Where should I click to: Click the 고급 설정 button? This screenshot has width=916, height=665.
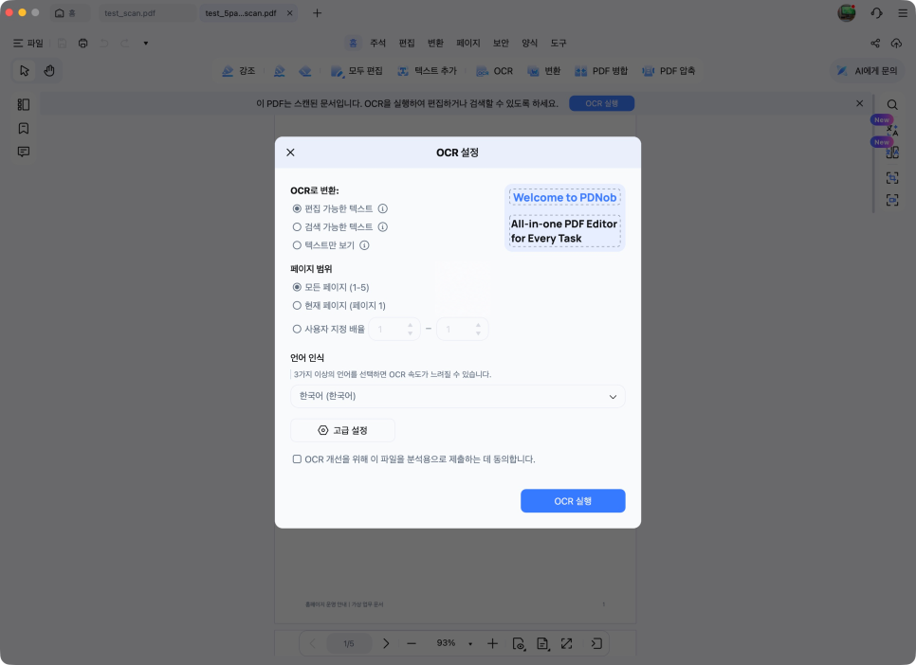click(x=342, y=430)
